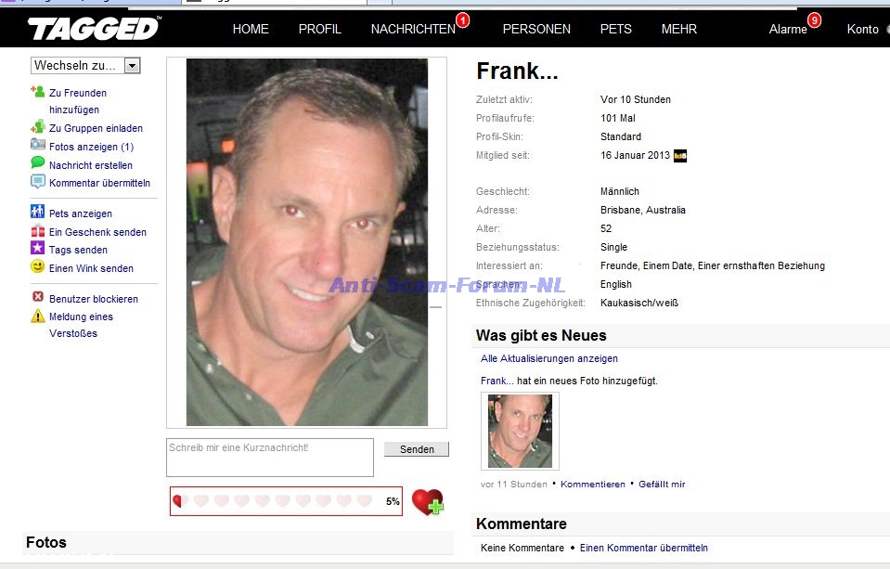Click the red X Benutzer blockieren icon
The image size is (890, 569).
point(38,296)
